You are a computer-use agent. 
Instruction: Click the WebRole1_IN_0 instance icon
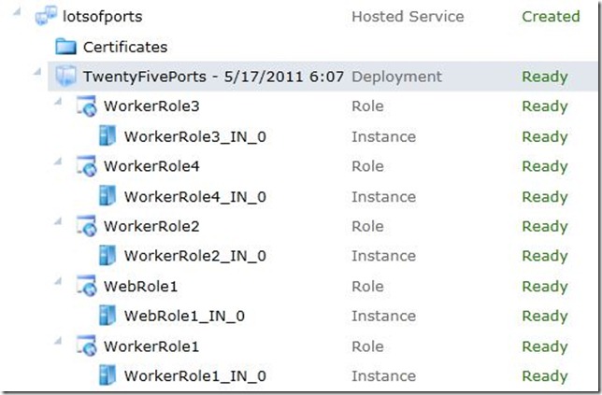[x=107, y=316]
